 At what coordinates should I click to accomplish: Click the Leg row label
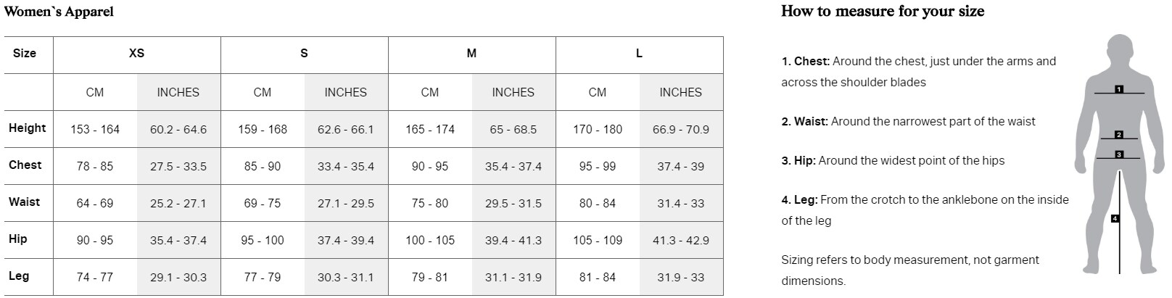pyautogui.click(x=19, y=276)
